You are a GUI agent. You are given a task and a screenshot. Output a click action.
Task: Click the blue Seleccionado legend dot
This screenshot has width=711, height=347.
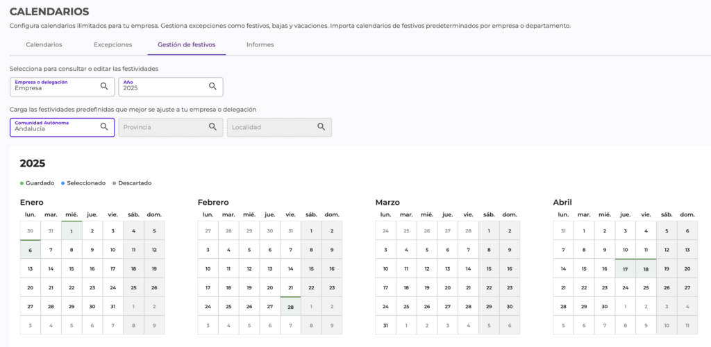pos(62,183)
